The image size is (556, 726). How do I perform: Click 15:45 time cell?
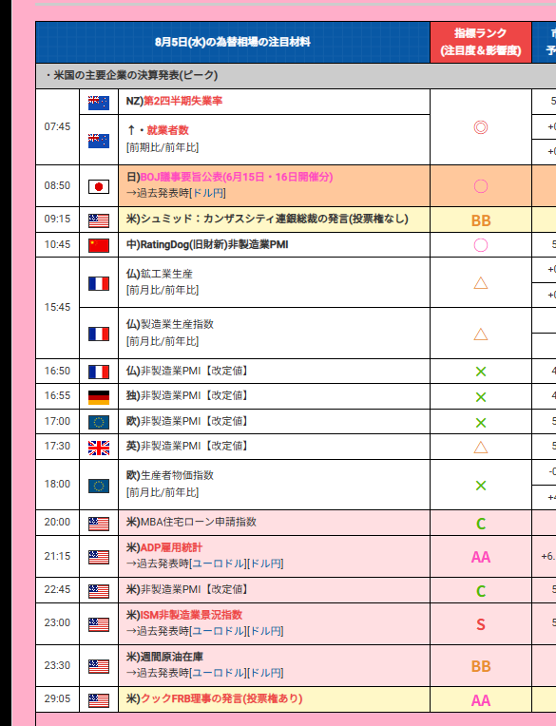coord(57,308)
